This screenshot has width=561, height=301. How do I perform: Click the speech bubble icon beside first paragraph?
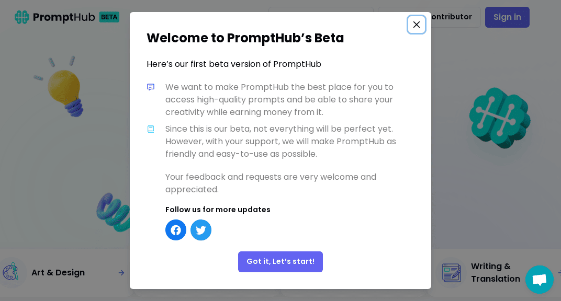click(x=151, y=87)
